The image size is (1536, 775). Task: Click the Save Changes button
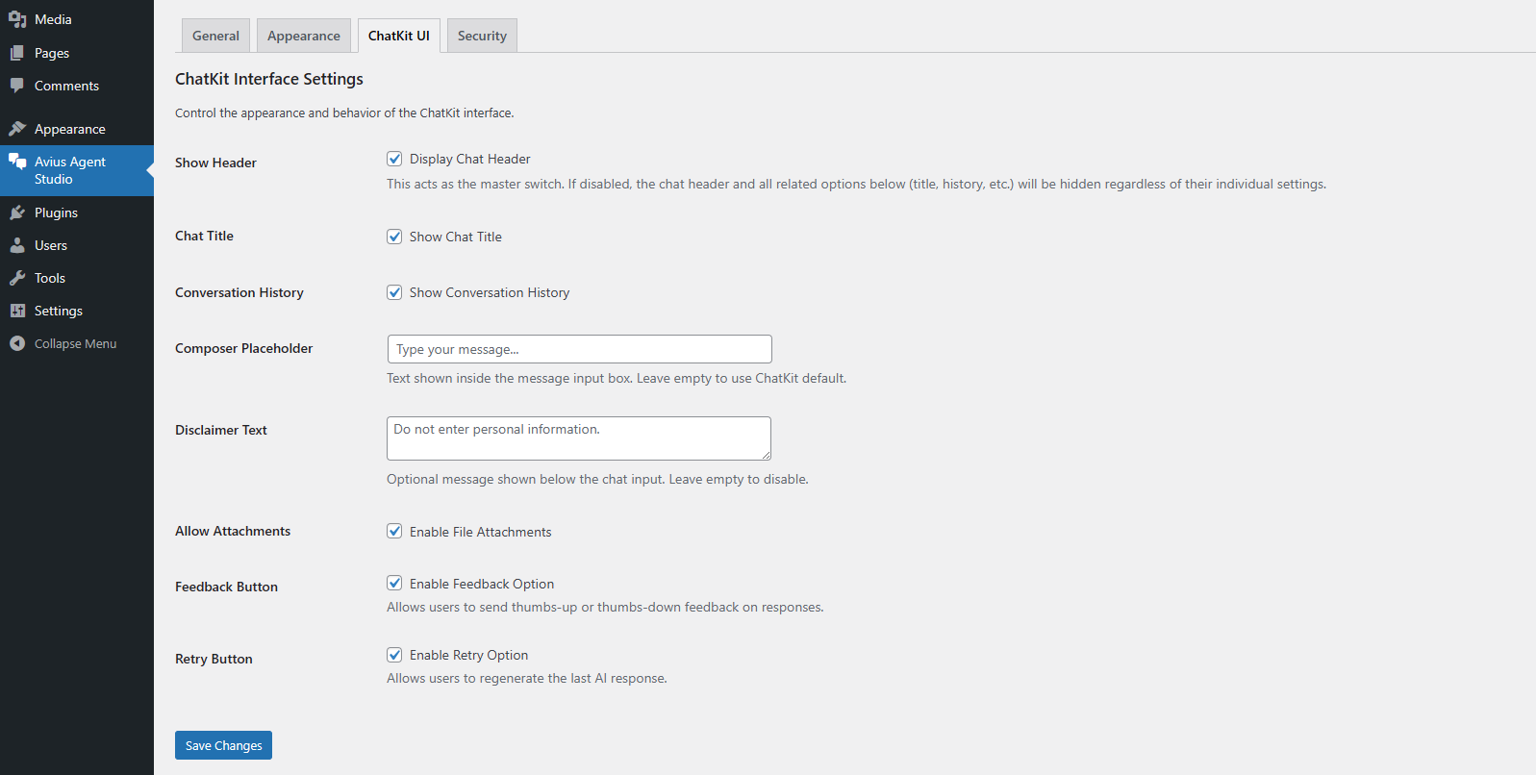223,745
